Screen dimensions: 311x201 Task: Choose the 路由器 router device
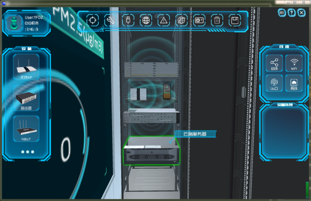pyautogui.click(x=26, y=98)
